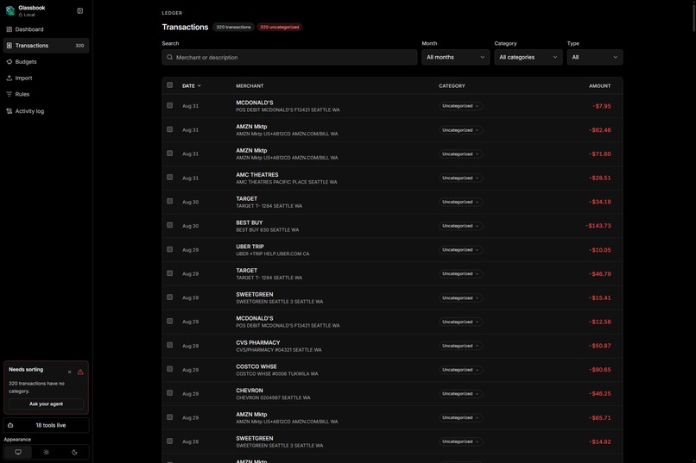Collapse sidebar with panel toggle icon
The image size is (696, 463).
point(80,10)
